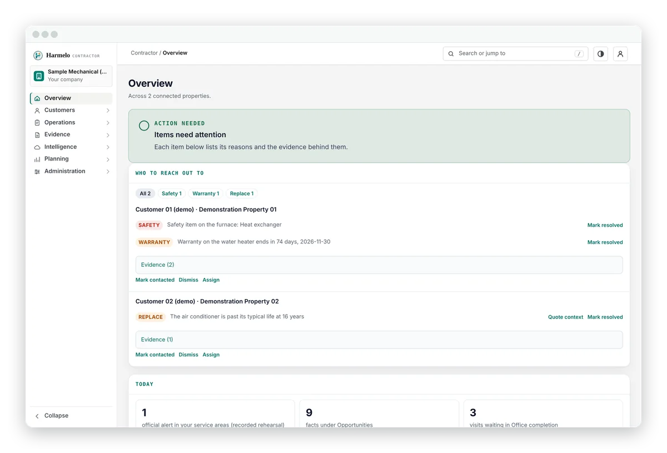Screen dimensions: 667x453
Task: Click the Intelligence cloud icon
Action: [x=37, y=147]
